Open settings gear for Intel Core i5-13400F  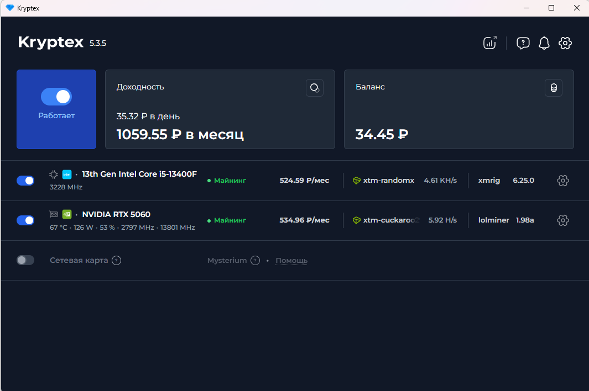pyautogui.click(x=562, y=181)
